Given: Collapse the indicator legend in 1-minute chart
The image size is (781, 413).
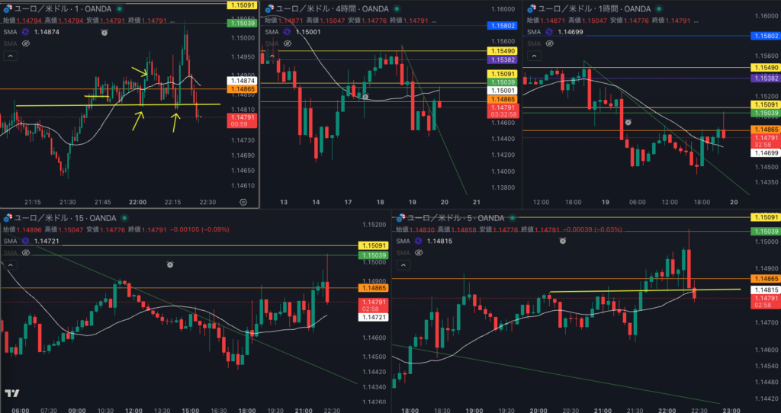Looking at the screenshot, I should 11,56.
